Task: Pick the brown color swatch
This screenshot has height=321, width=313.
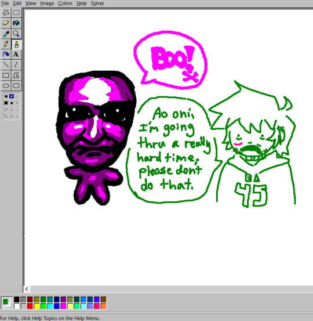Action: [103, 300]
